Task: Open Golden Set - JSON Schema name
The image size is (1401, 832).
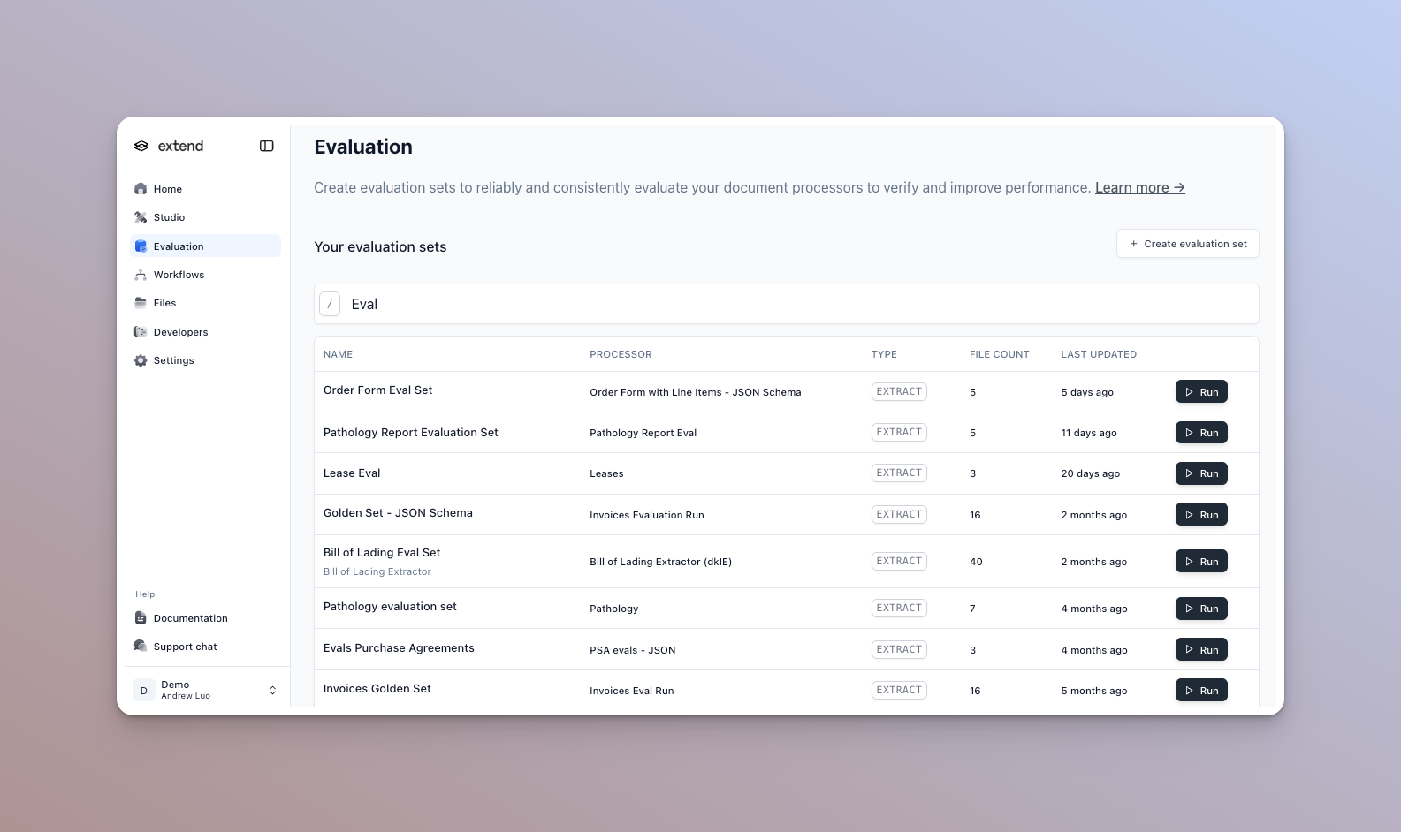Action: coord(398,513)
